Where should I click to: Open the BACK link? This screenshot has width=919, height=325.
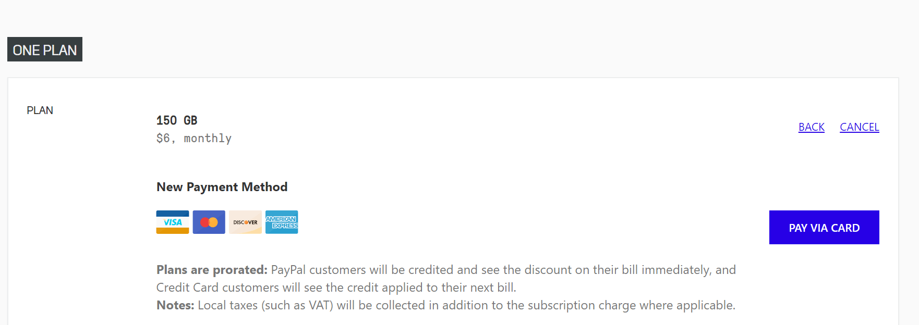click(811, 127)
